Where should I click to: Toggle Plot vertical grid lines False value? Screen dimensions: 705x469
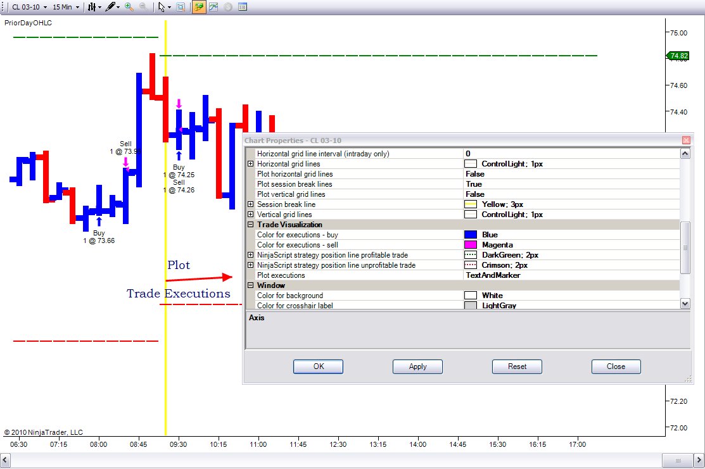571,194
